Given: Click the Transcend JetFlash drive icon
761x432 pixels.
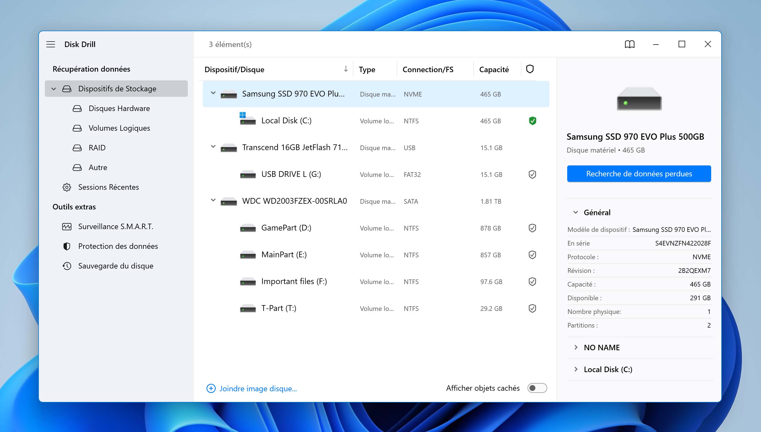Looking at the screenshot, I should [x=229, y=148].
